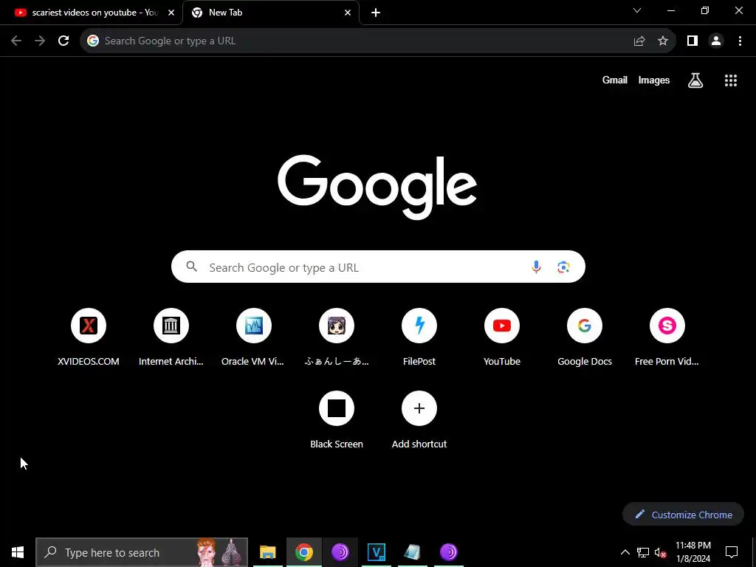Open the Search Labs flask icon

(695, 80)
